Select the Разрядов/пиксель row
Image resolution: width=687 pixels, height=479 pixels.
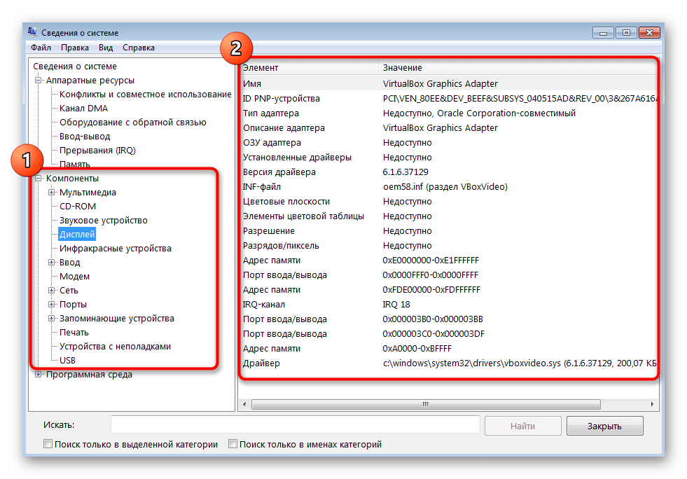[449, 245]
